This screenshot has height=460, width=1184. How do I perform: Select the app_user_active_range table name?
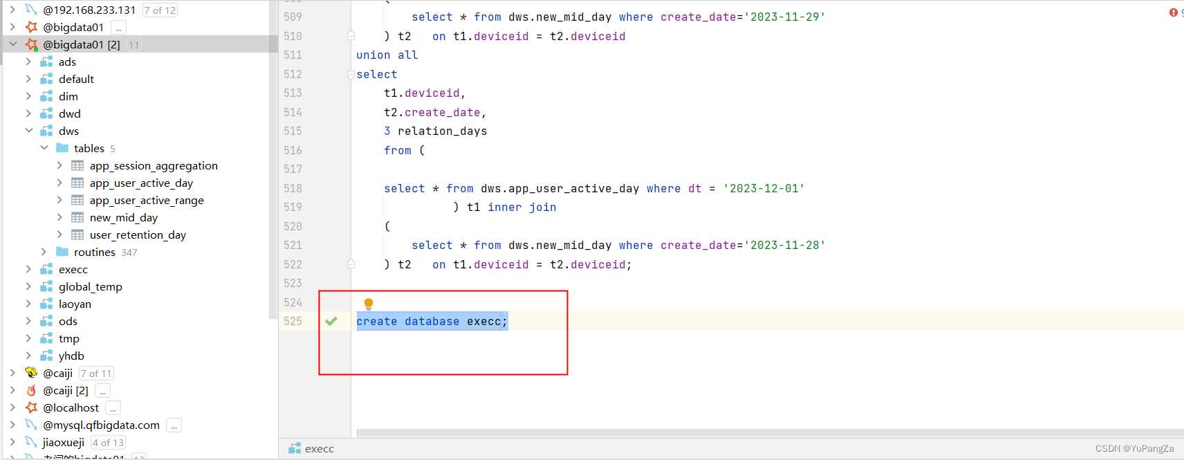pyautogui.click(x=147, y=201)
